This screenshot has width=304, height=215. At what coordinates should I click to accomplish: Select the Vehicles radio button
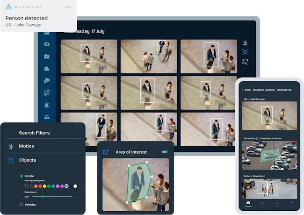[x=22, y=204]
